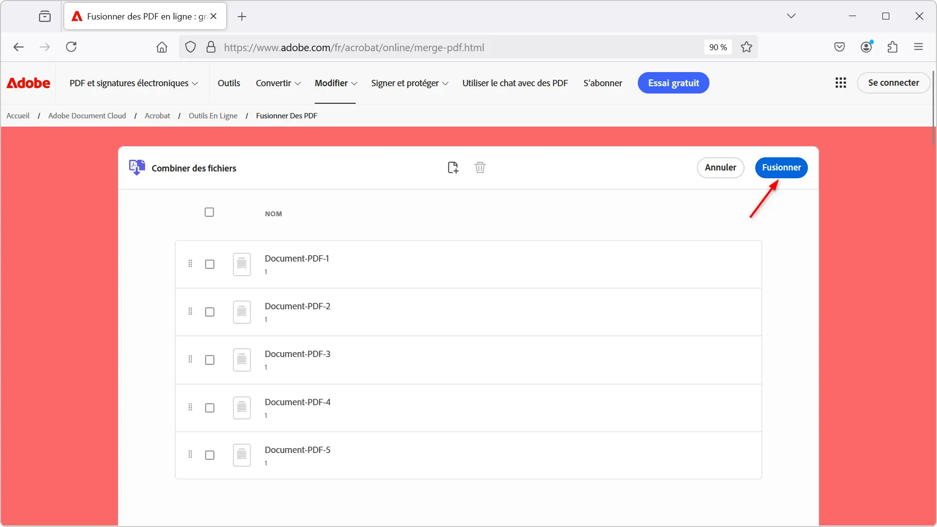Screen dimensions: 937x527
Task: Check the select all checkbox
Action: [210, 212]
